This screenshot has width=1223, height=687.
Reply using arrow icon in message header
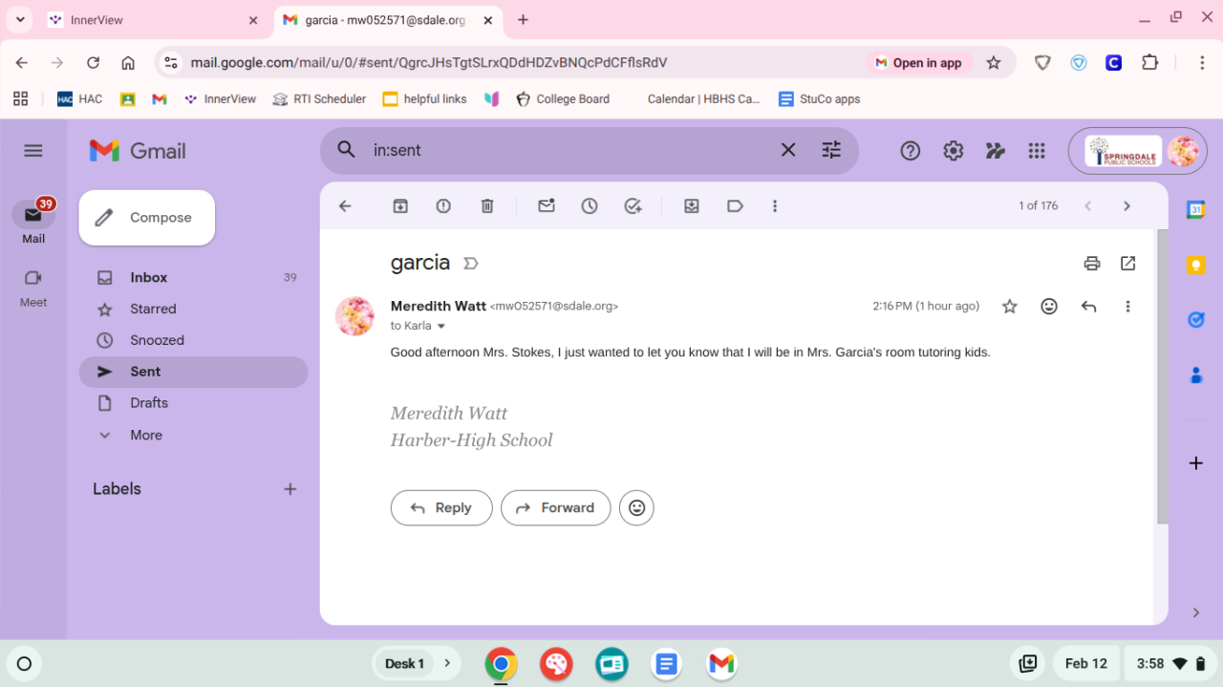tap(1088, 307)
